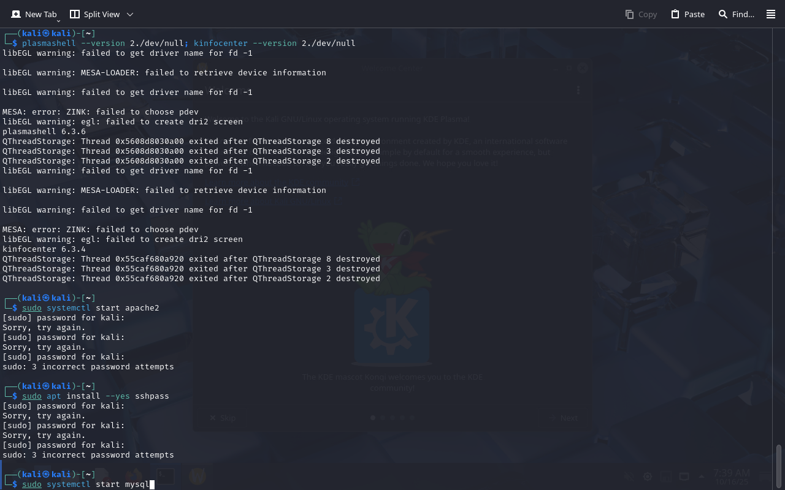Click the cursor after 'start mysql'
This screenshot has width=785, height=490.
click(x=151, y=484)
